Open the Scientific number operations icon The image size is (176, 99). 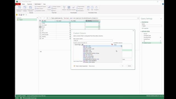pyautogui.click(x=73, y=8)
